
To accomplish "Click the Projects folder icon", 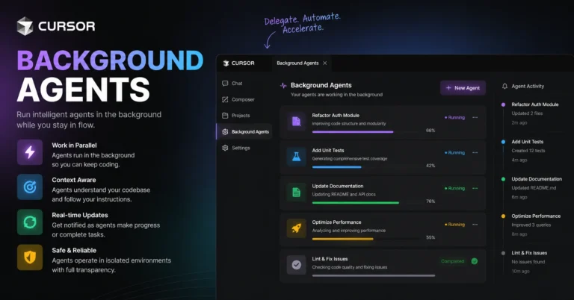I will pyautogui.click(x=225, y=116).
